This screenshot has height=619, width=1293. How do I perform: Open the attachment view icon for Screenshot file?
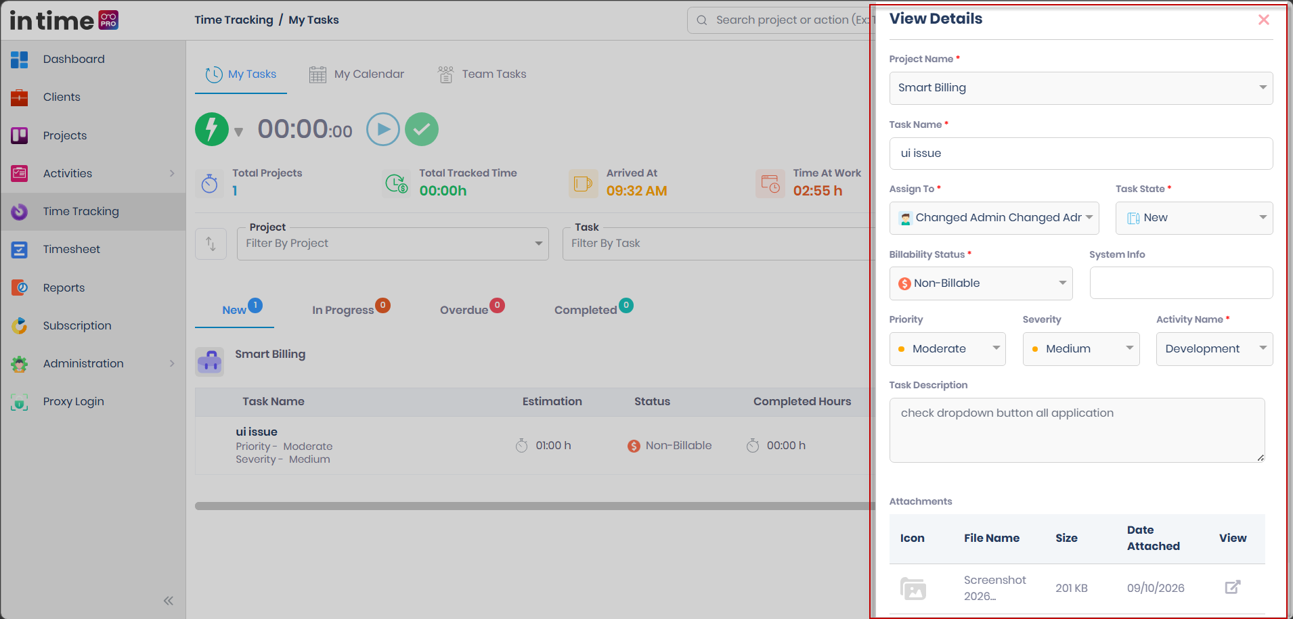coord(1233,587)
